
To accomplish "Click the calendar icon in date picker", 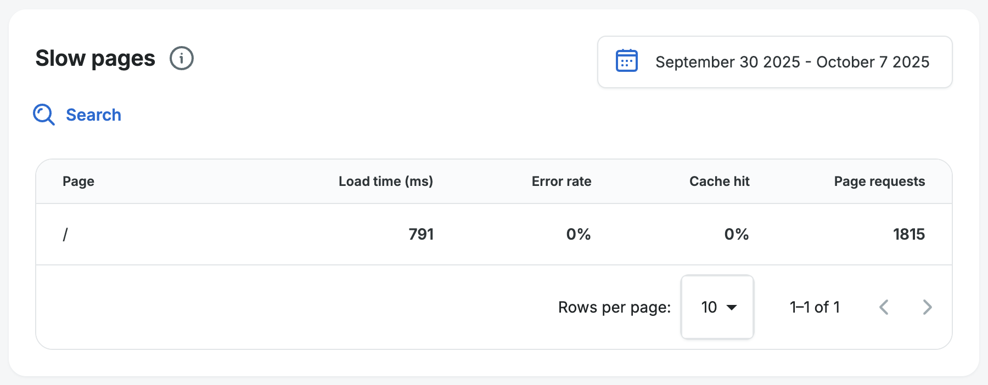I will (626, 61).
